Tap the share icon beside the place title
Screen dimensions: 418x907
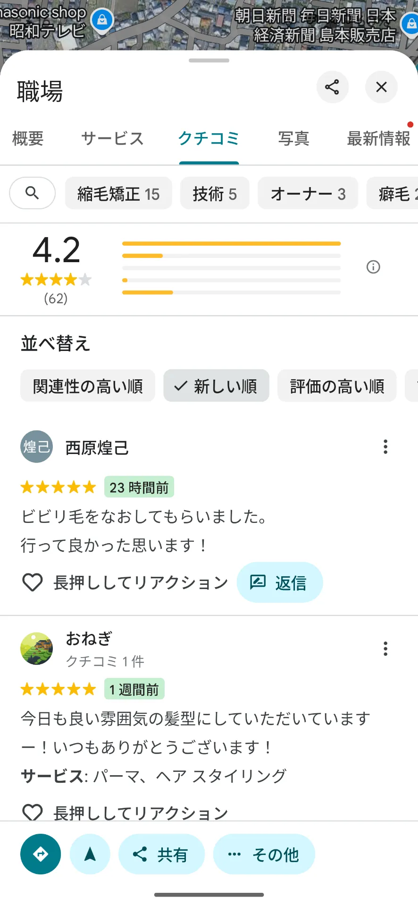(332, 87)
